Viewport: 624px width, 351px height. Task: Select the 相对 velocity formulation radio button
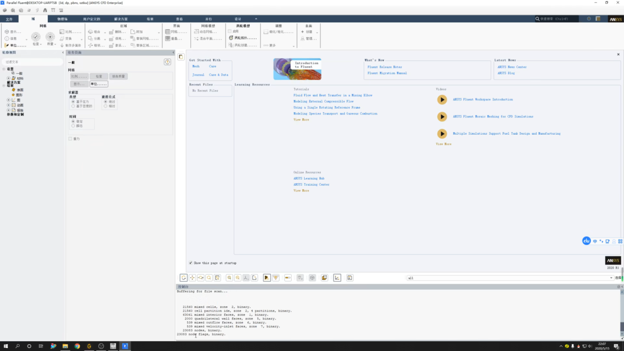coord(105,106)
